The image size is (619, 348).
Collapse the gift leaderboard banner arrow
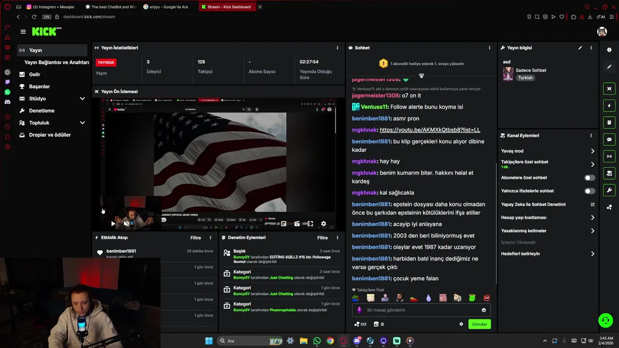pyautogui.click(x=421, y=76)
